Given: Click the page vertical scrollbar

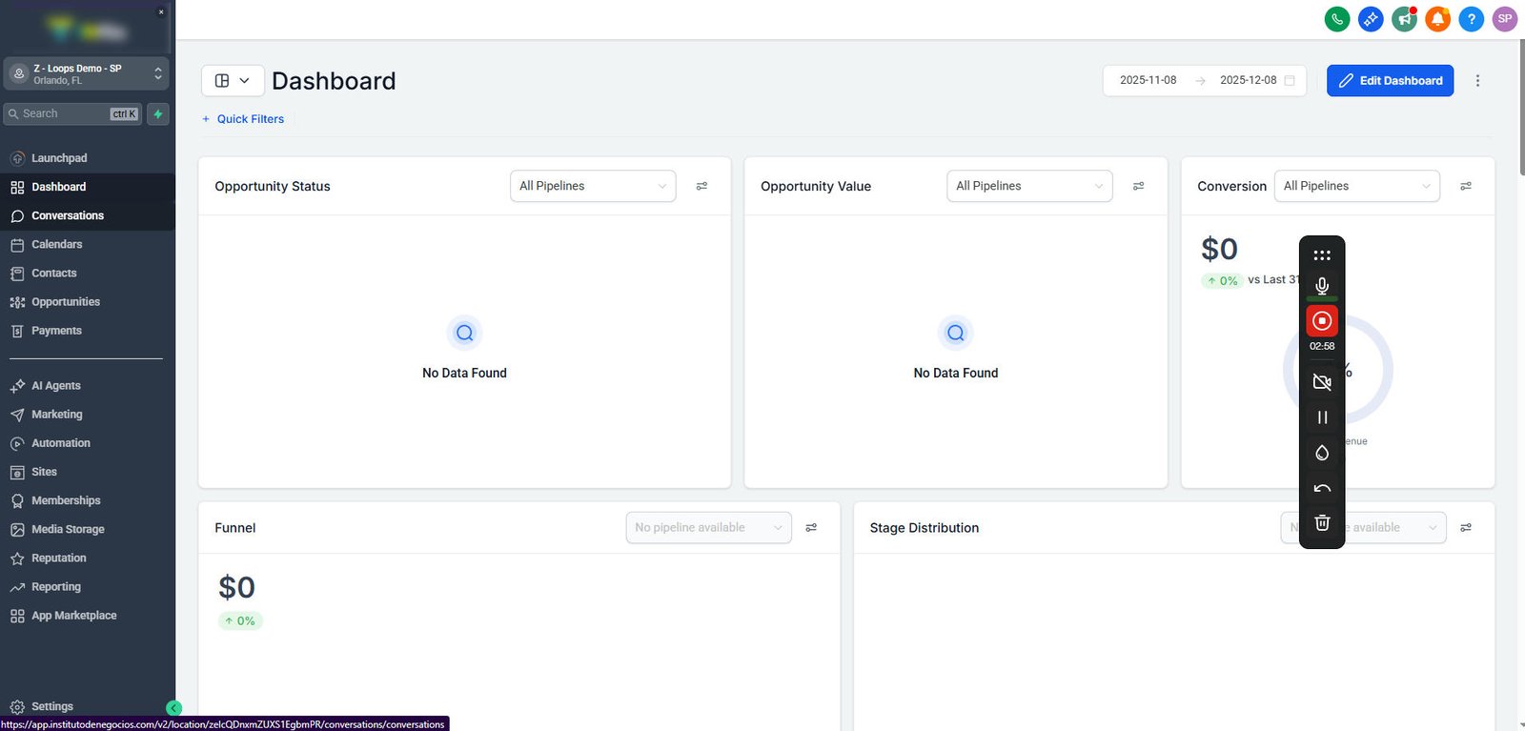Looking at the screenshot, I should (1521, 107).
